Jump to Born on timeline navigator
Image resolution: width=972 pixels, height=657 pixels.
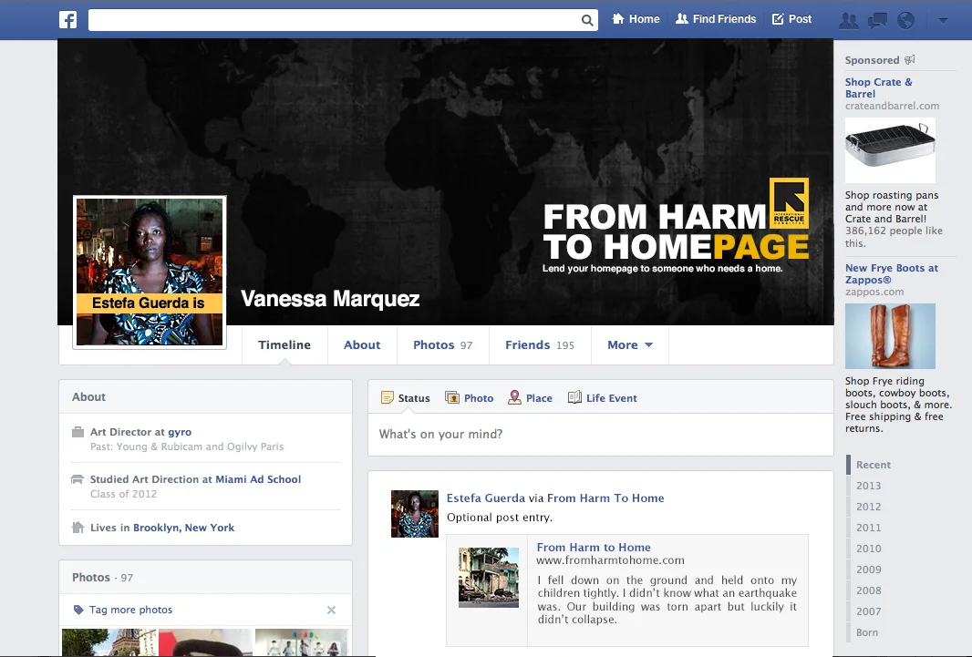pyautogui.click(x=866, y=632)
